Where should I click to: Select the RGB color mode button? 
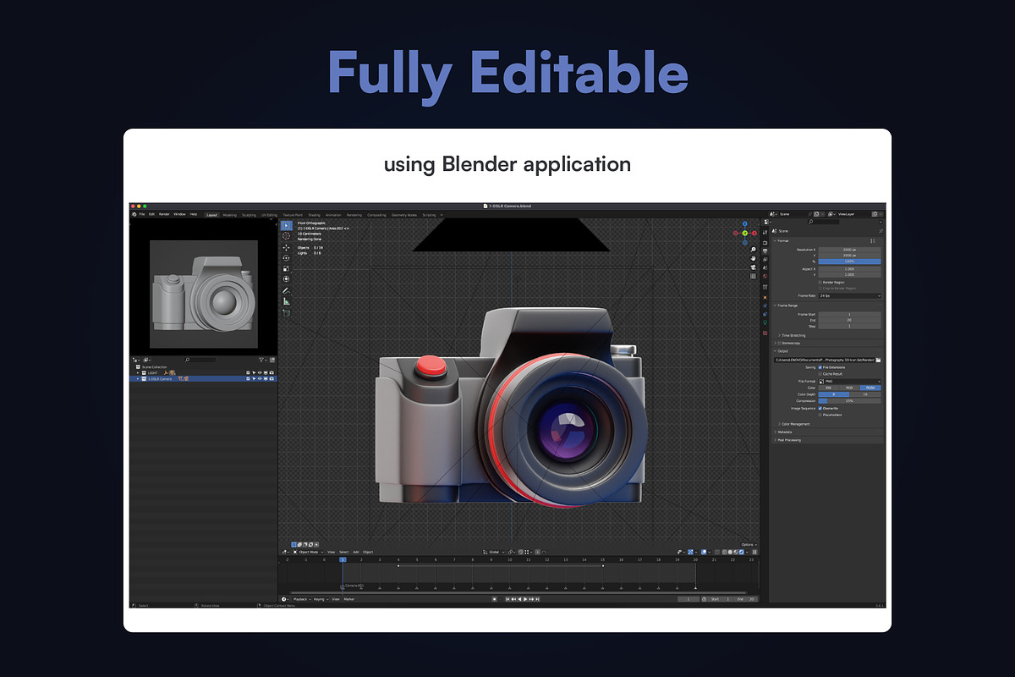tap(849, 388)
